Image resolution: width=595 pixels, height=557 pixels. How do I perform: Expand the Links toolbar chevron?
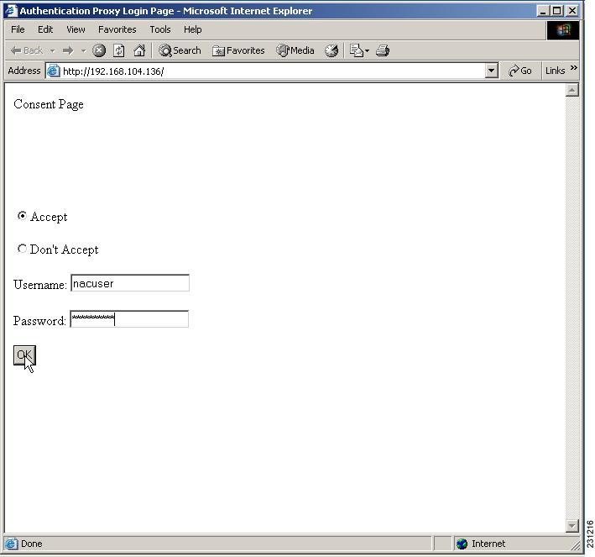[x=574, y=68]
